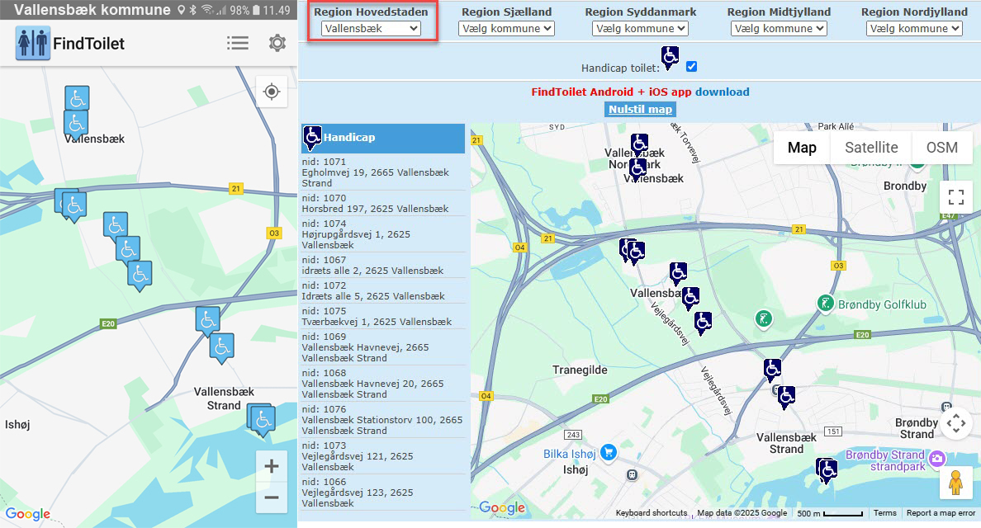Select nid 1076 Vallensbæk Stationstorv 100 entry
981x528 pixels.
pos(383,420)
